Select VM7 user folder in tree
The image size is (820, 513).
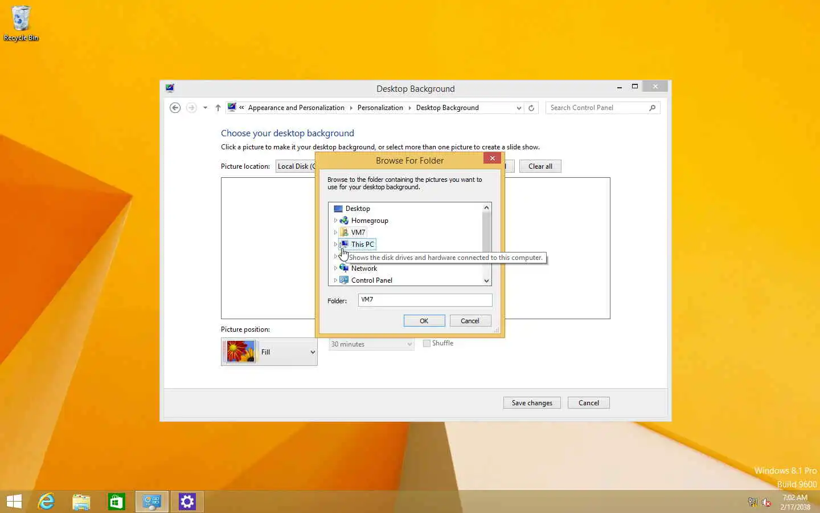358,233
